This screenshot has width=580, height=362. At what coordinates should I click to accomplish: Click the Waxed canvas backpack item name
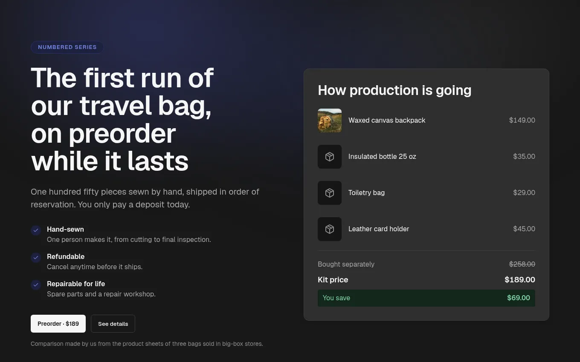click(x=387, y=121)
